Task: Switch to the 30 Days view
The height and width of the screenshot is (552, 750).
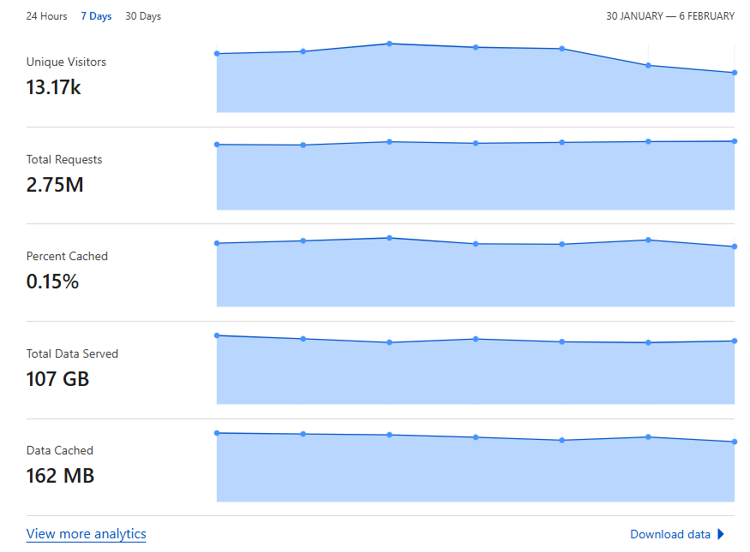Action: pos(143,16)
